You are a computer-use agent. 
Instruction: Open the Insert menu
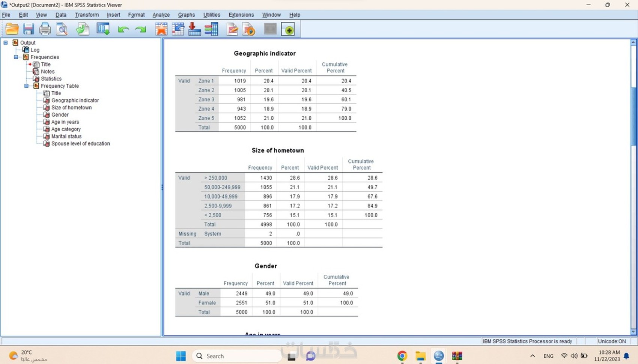pyautogui.click(x=113, y=15)
